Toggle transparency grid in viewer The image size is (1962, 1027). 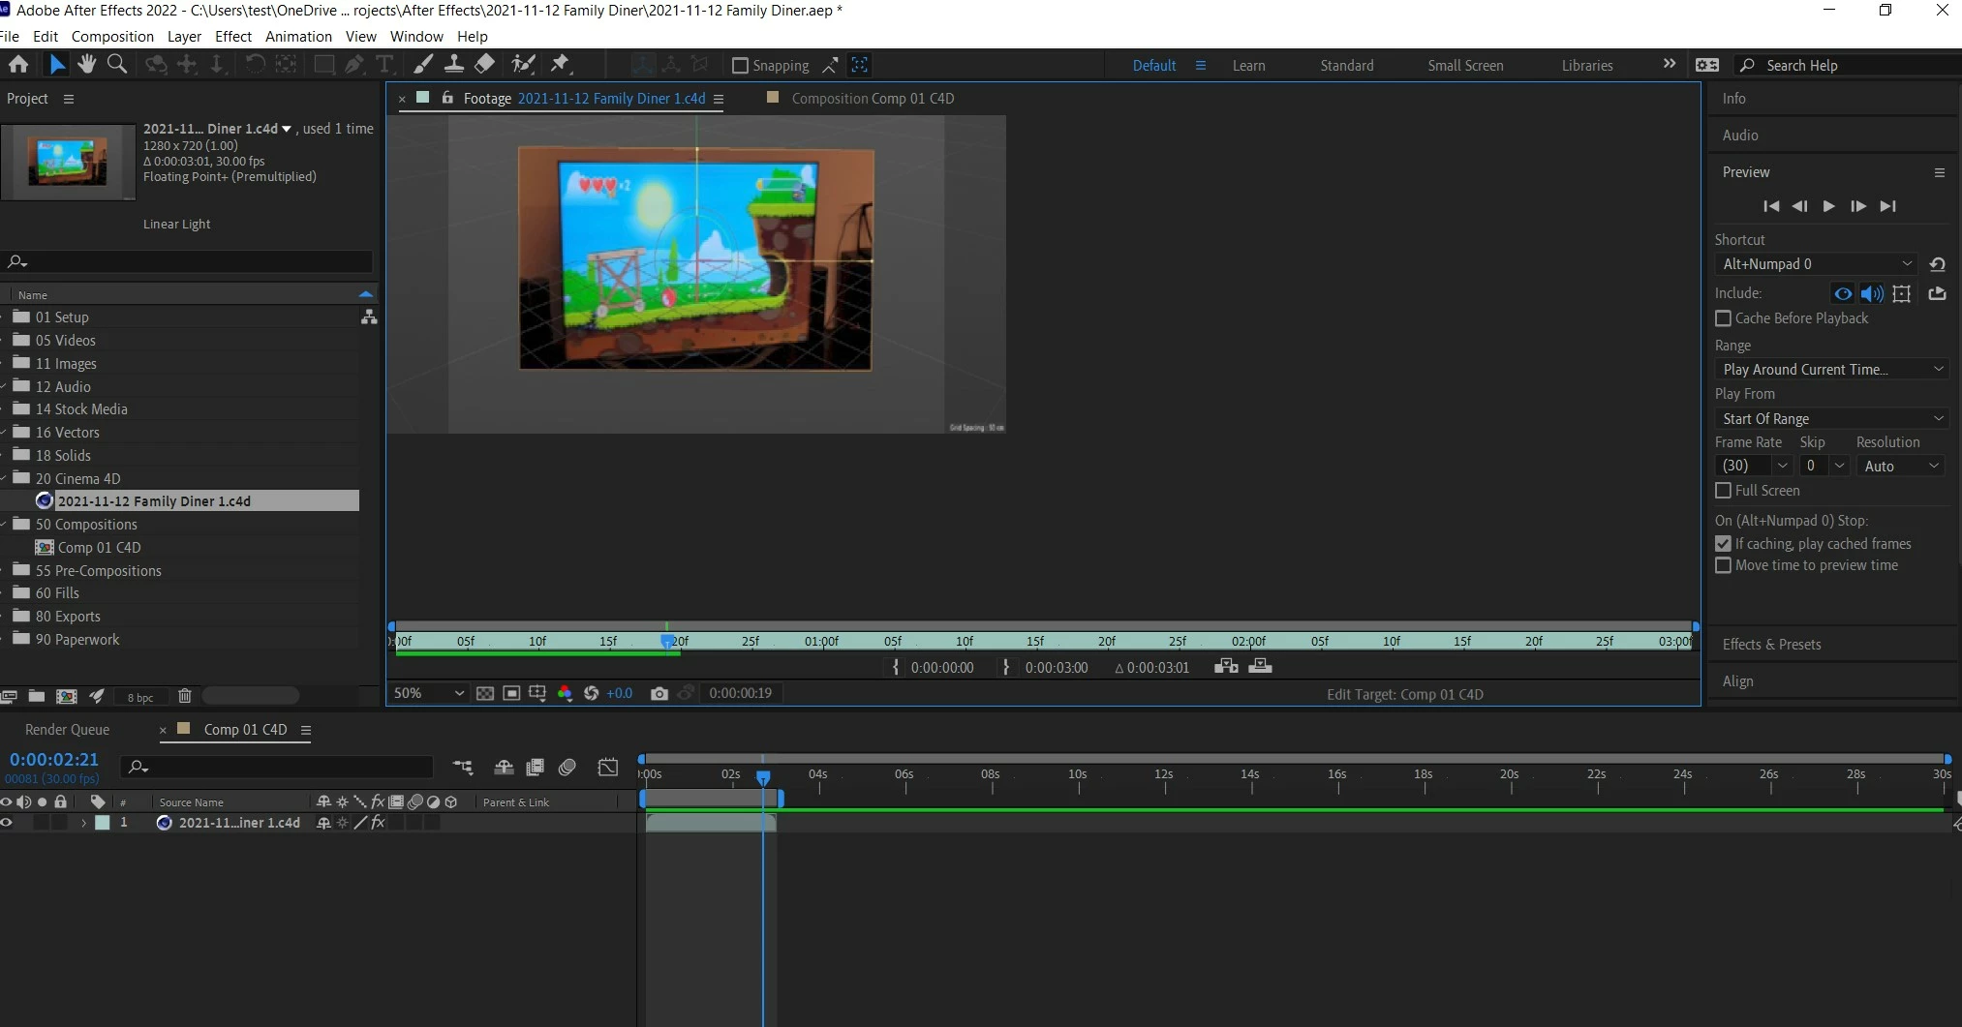(485, 693)
